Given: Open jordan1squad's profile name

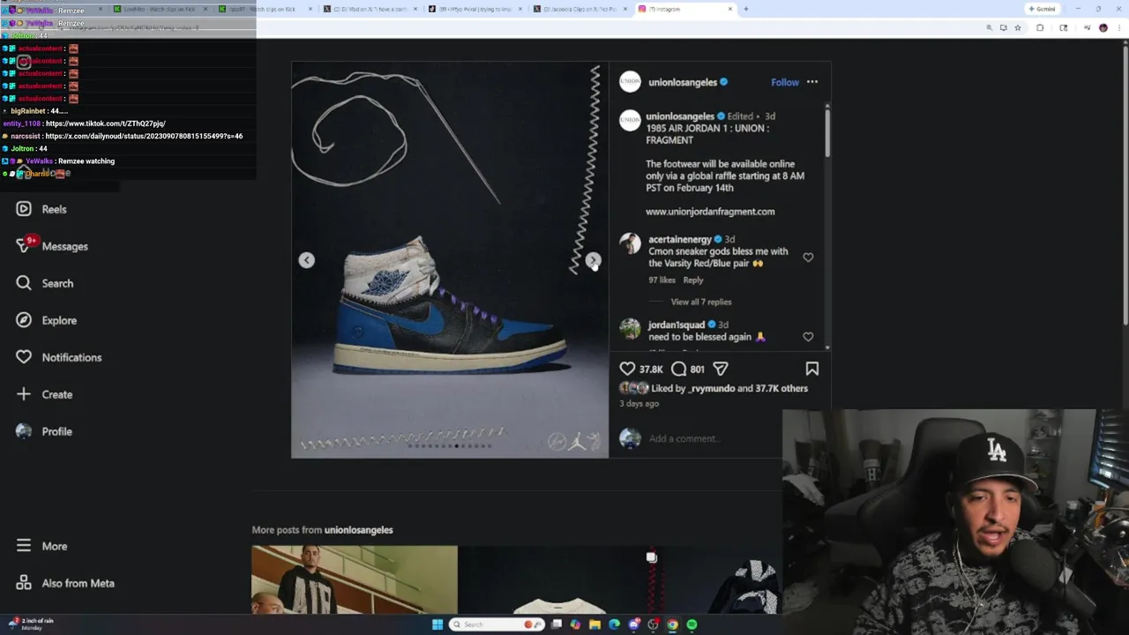Looking at the screenshot, I should click(x=677, y=325).
